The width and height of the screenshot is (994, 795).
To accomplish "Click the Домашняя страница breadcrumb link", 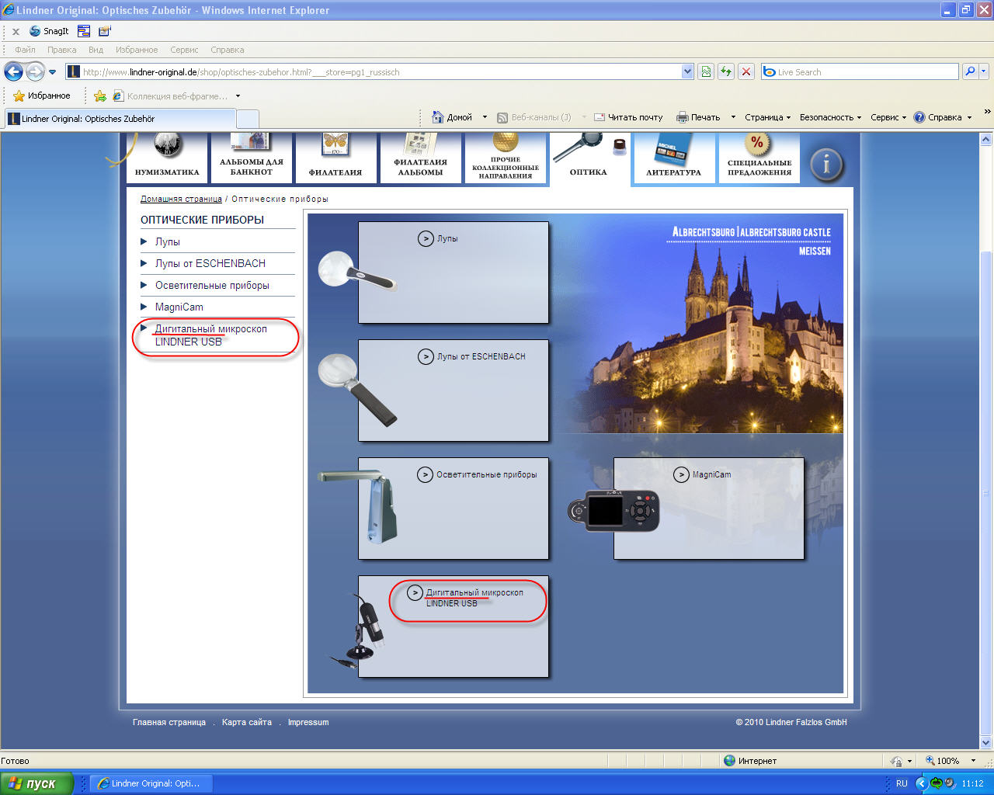I will tap(181, 199).
